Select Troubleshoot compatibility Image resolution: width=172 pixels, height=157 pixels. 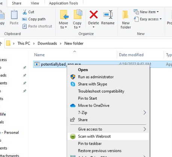(108, 91)
